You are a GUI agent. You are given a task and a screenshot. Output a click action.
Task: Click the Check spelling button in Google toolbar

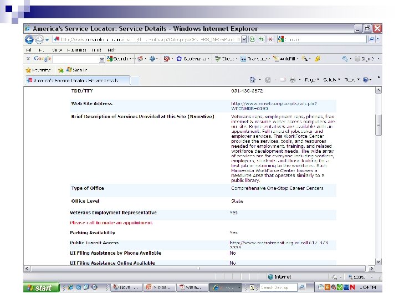[x=226, y=59]
